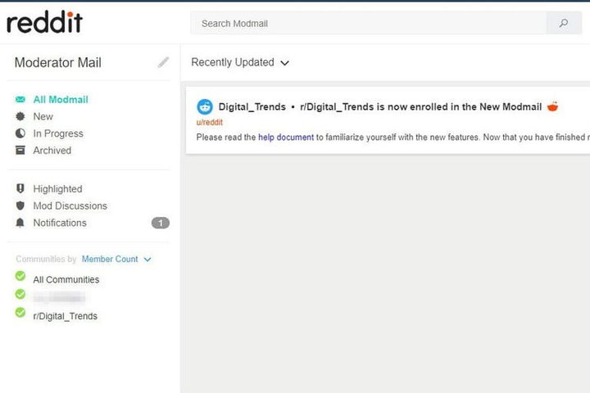Open the Mod Discussions folder

pyautogui.click(x=70, y=206)
